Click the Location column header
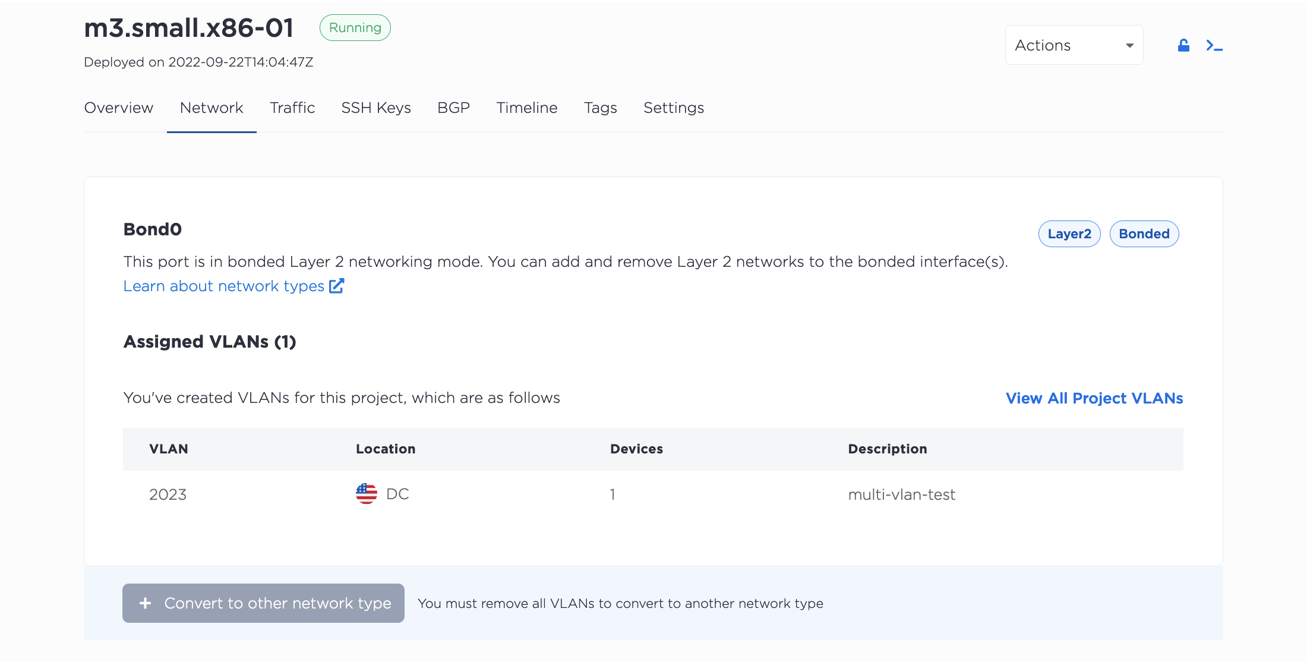The height and width of the screenshot is (662, 1307). pyautogui.click(x=386, y=449)
